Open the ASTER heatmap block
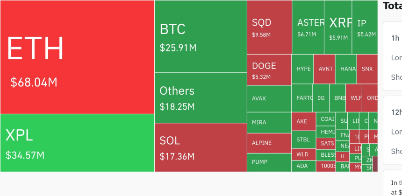The width and height of the screenshot is (402, 196). [x=308, y=27]
